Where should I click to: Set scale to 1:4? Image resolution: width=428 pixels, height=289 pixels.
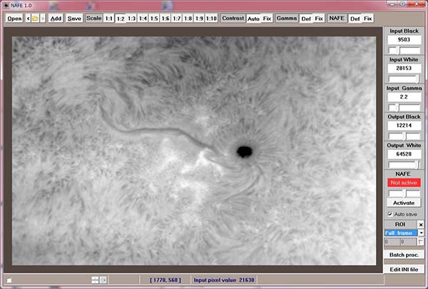[143, 19]
